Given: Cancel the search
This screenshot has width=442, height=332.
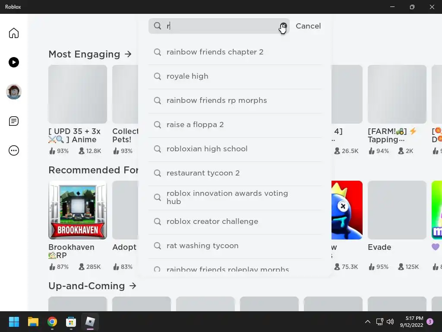Looking at the screenshot, I should (308, 26).
